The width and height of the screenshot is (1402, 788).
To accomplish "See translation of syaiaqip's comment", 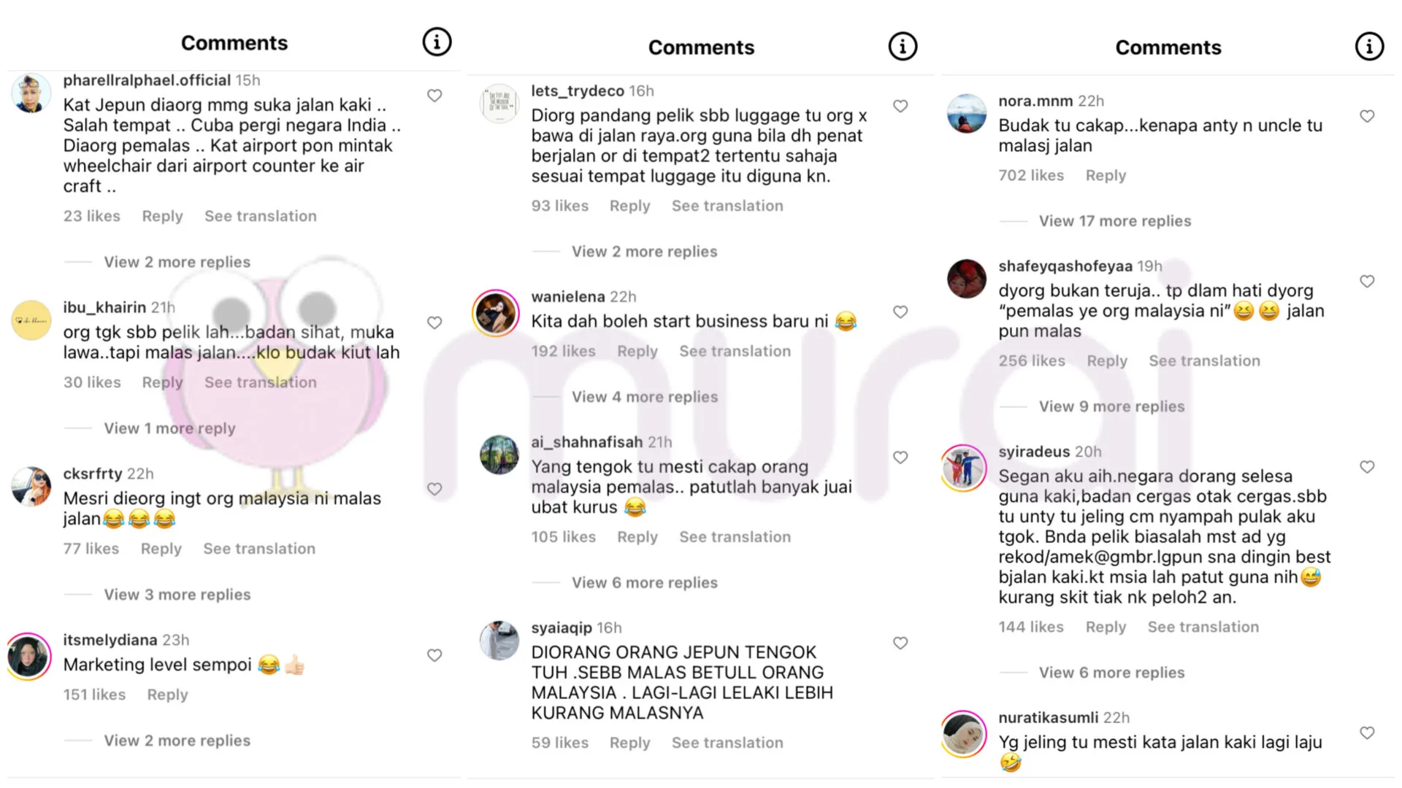I will pos(727,743).
